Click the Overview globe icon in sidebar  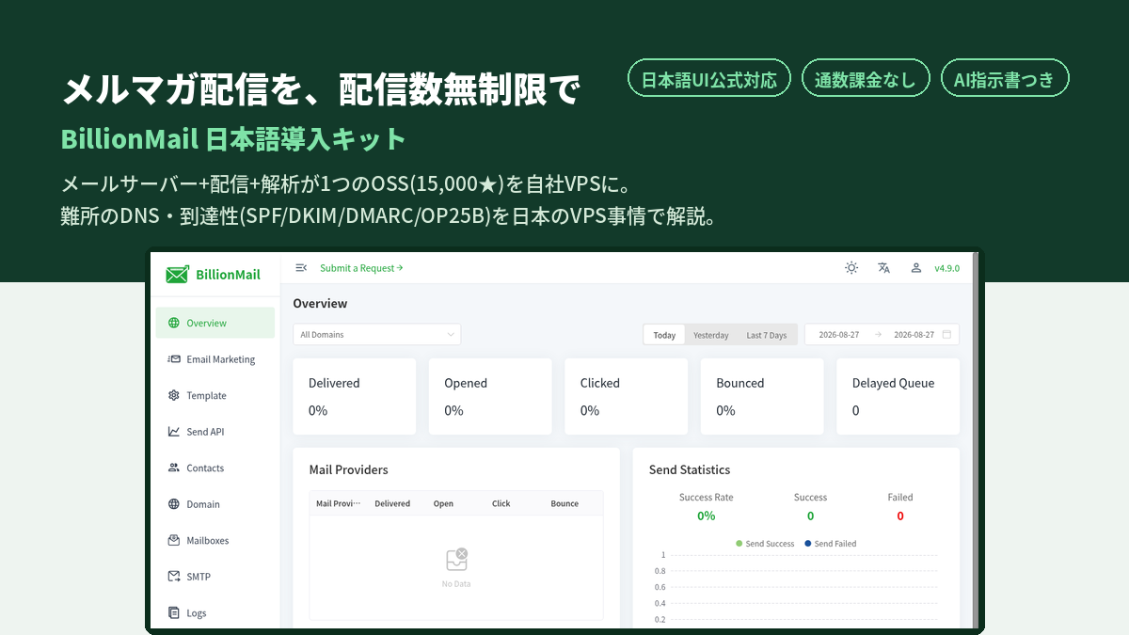(173, 323)
